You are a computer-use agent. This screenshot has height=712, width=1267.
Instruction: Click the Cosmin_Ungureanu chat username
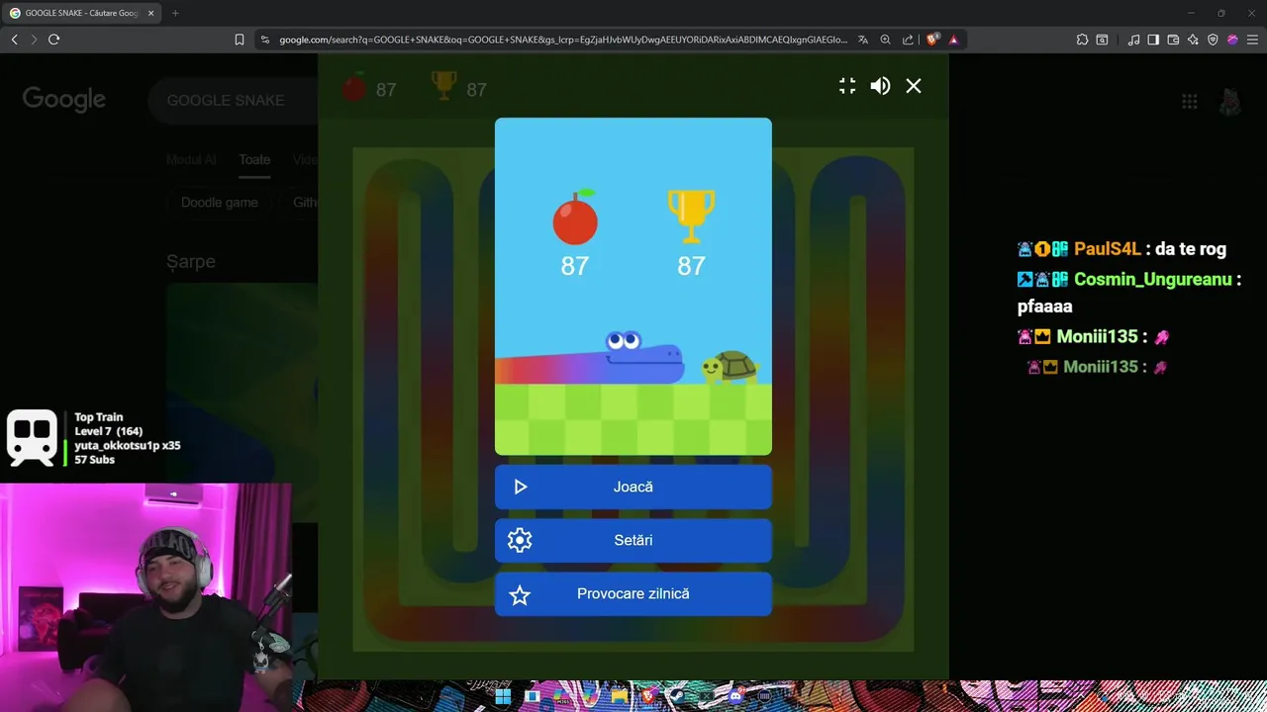pyautogui.click(x=1152, y=279)
